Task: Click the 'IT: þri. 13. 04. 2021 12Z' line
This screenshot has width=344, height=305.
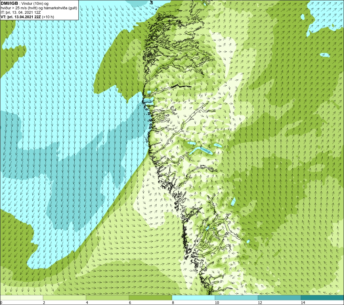Action: click(x=21, y=12)
